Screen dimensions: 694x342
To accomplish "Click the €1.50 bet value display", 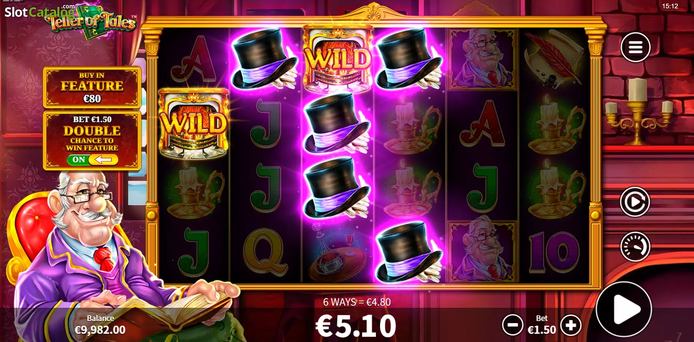I will coord(542,330).
